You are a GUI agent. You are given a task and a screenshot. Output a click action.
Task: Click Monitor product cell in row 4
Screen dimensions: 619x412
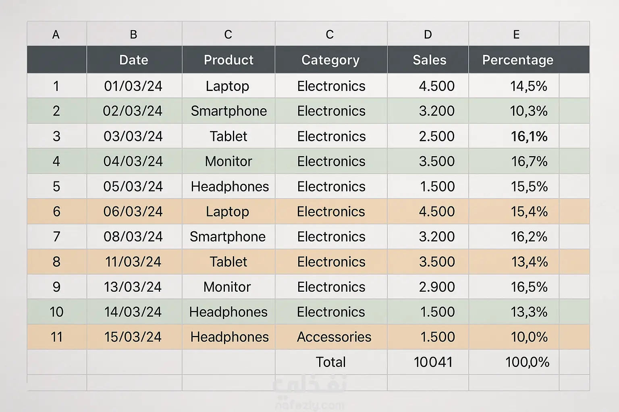coord(228,161)
